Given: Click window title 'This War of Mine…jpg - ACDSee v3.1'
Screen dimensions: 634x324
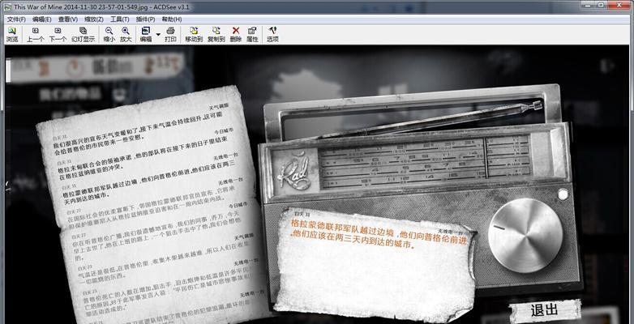Looking at the screenshot, I should click(101, 6).
